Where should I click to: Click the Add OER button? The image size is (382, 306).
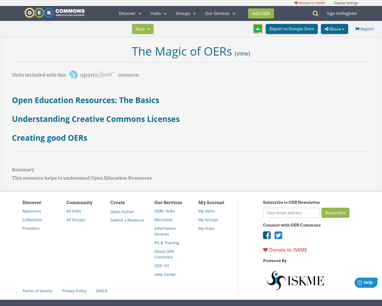pyautogui.click(x=261, y=13)
